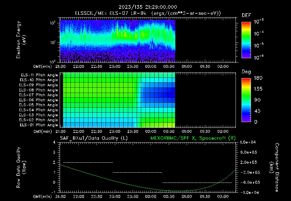Click the 10^0 energy tick label
The image size is (291, 201).
coord(53,62)
